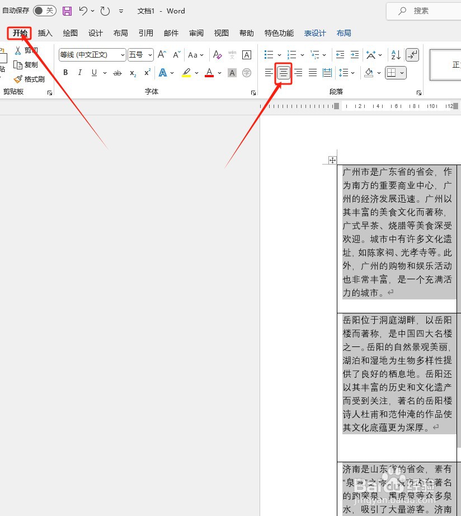Open the font size dropdown
The image size is (461, 516).
click(x=149, y=54)
